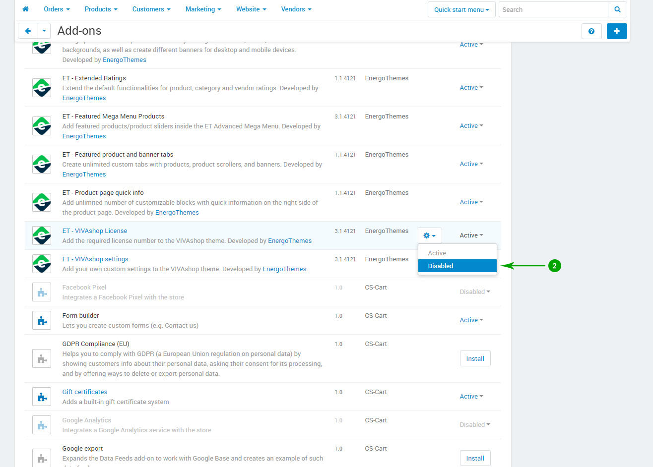
Task: Click the ET - Extended Ratings logo icon
Action: coord(42,88)
